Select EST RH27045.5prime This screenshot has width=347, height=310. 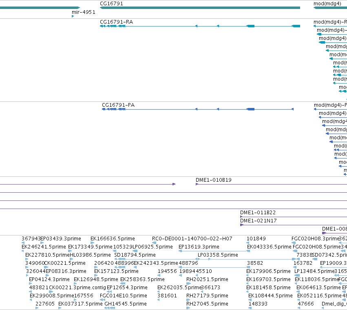[x=207, y=304]
